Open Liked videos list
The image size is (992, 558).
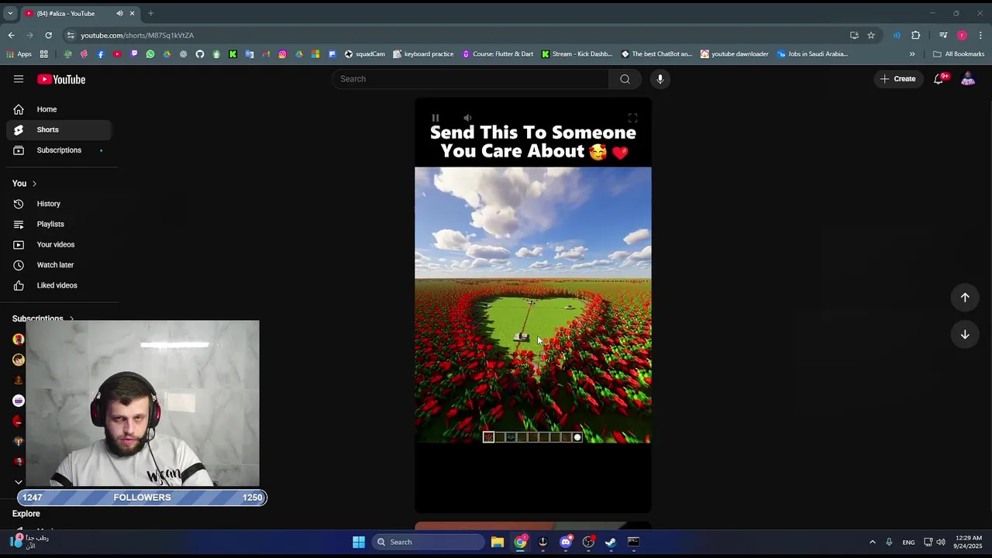(x=59, y=285)
